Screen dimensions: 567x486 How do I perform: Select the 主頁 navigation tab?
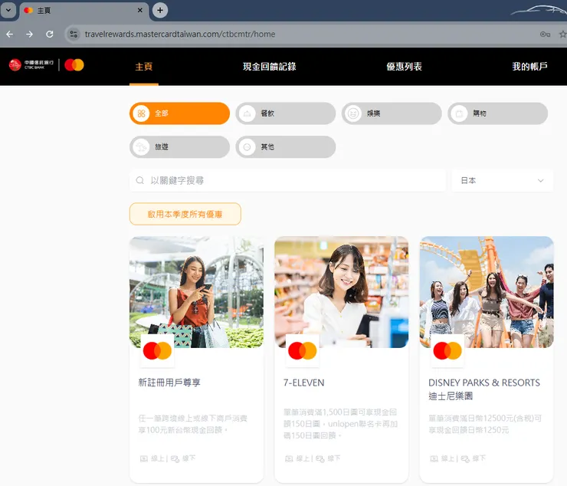click(144, 67)
